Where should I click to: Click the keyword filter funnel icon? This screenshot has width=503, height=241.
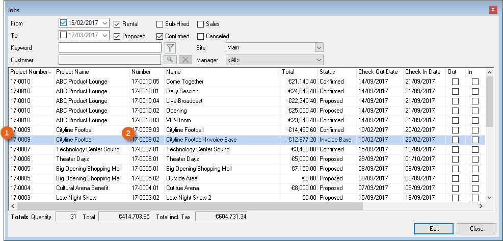(171, 48)
